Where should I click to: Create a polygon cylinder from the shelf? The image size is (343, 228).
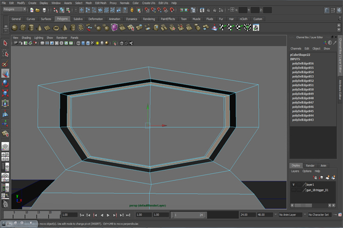pyautogui.click(x=31, y=28)
